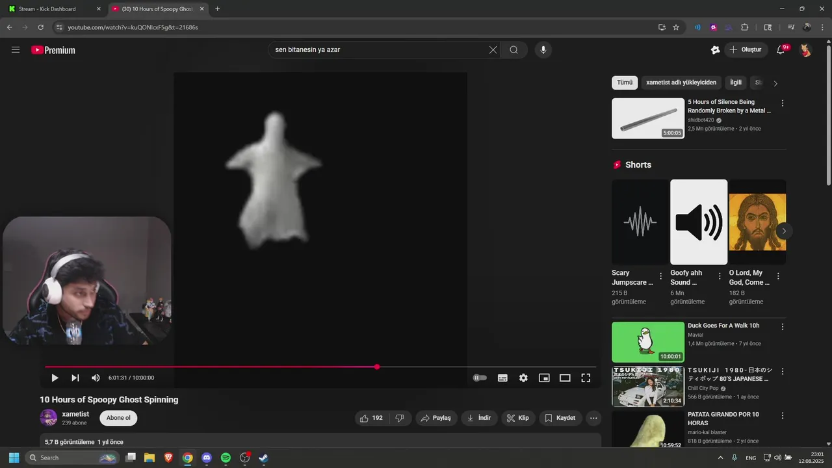Open options for 5 Hours of Silence

pos(783,103)
